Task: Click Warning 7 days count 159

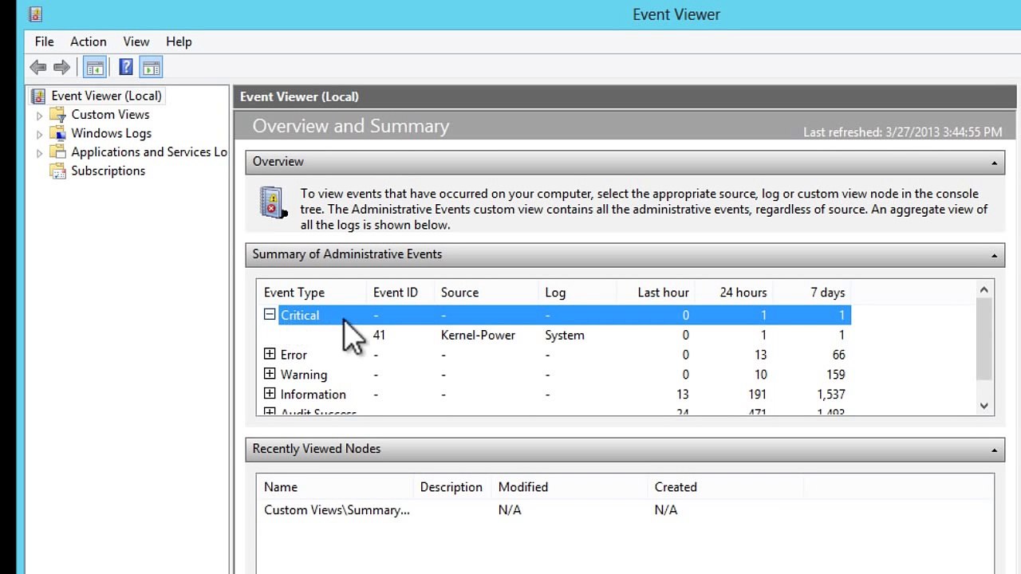Action: coord(834,374)
